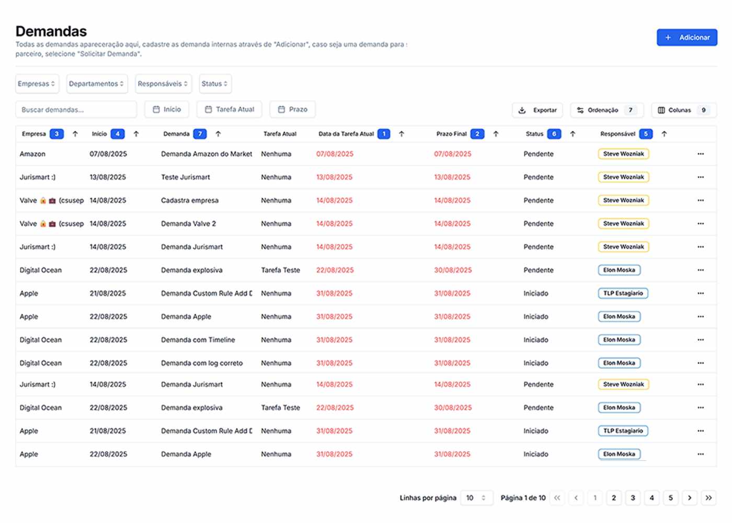This screenshot has width=732, height=523.
Task: Jump to first page with double-chevron icon
Action: coord(557,498)
